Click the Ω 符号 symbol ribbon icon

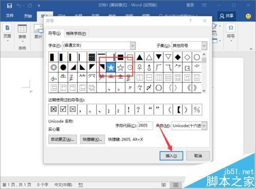[230, 32]
